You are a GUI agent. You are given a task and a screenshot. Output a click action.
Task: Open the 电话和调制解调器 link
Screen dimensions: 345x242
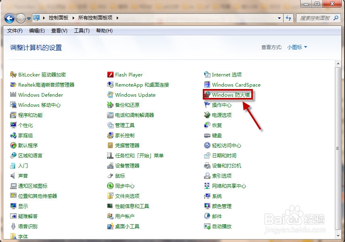click(135, 115)
